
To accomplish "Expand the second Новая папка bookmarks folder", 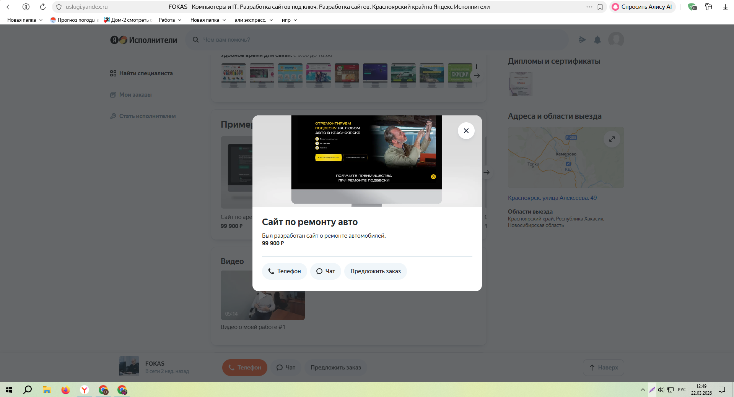I will click(208, 20).
